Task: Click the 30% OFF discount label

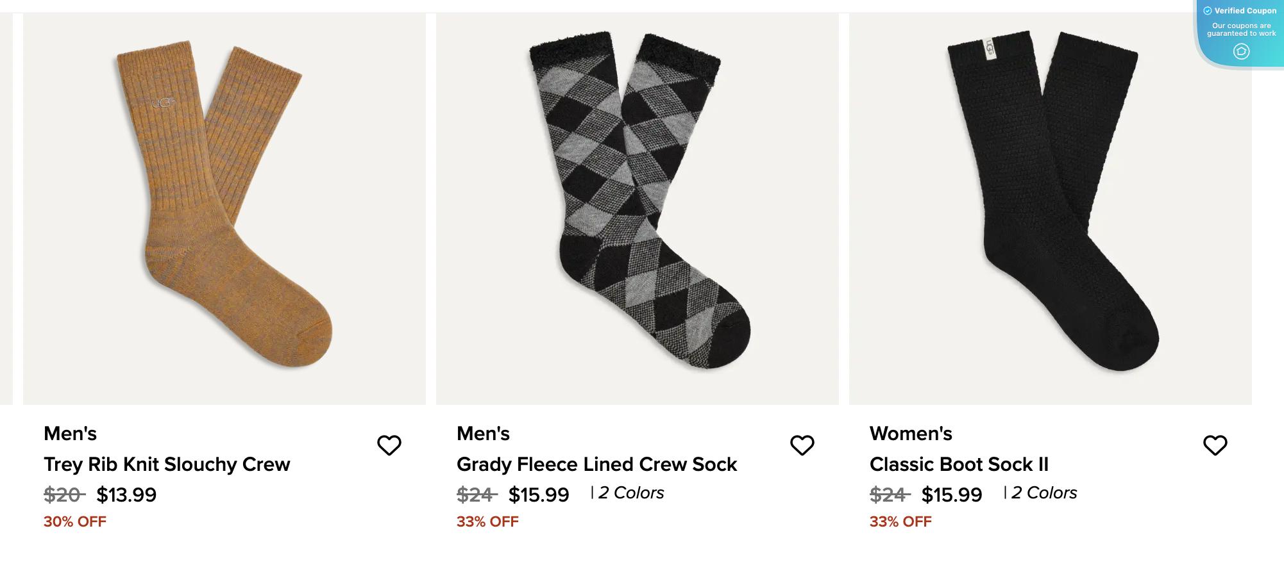Action: tap(75, 521)
